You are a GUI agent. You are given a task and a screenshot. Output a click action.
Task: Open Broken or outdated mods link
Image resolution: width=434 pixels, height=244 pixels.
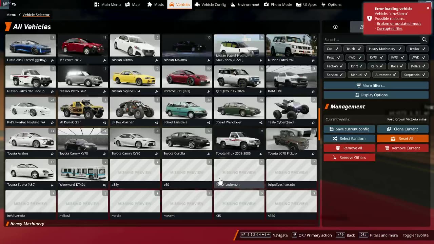click(399, 24)
